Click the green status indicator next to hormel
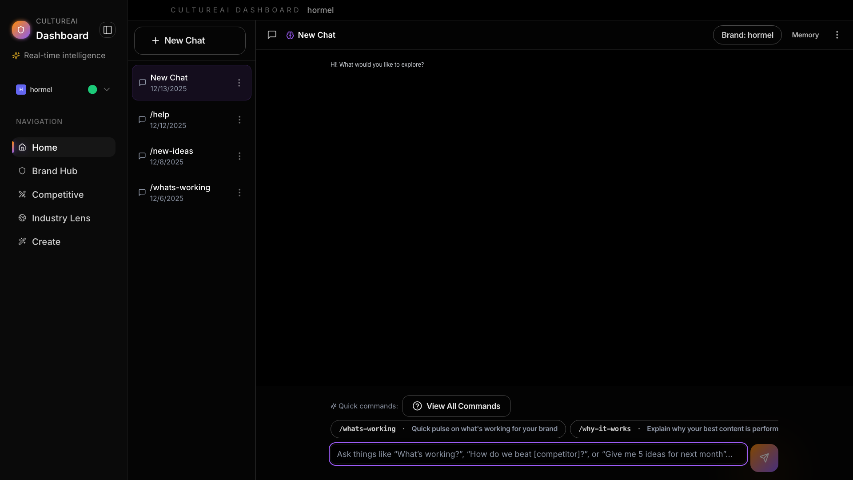853x480 pixels. click(92, 89)
